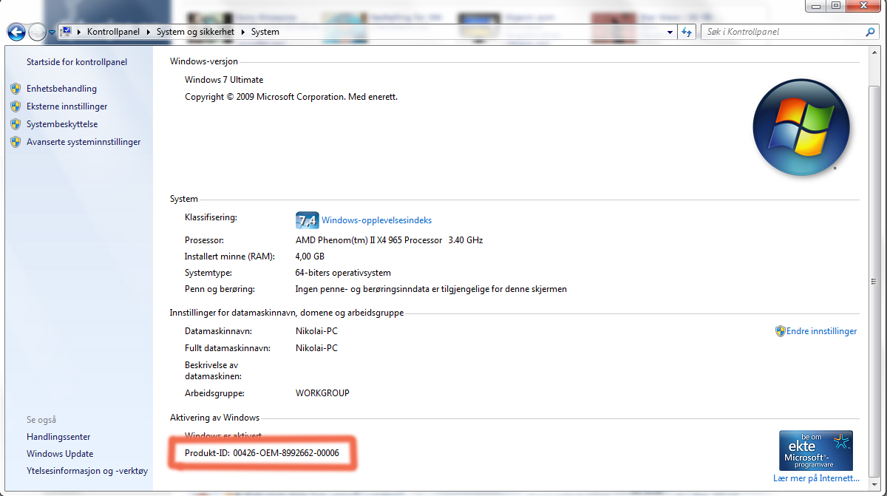This screenshot has width=887, height=496.
Task: Open Windows Update under Se også
Action: tap(60, 454)
